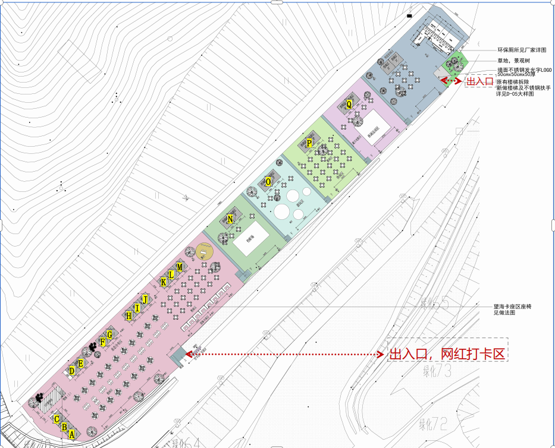Select the red '出入口，网红打卡区' label box
Image resolution: width=555 pixels, height=448 pixels.
click(447, 354)
